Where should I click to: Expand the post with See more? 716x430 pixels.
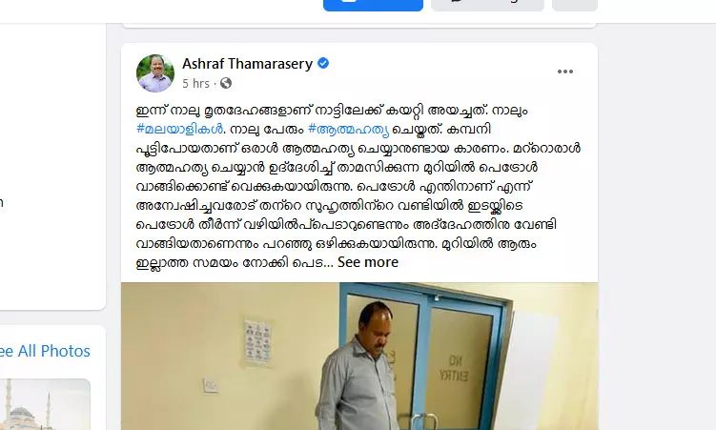point(368,262)
